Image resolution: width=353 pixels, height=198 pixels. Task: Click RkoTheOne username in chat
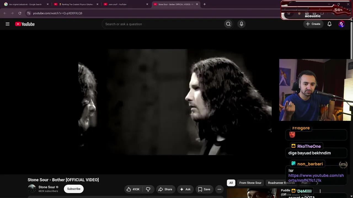point(309,146)
